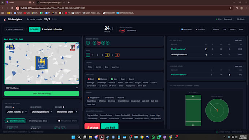
Task: Open the browser tab search dropdown arrow
Action: coord(3,3)
